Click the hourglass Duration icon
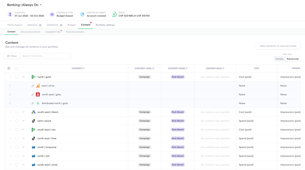This screenshot has height=170, width=305. [10, 14]
